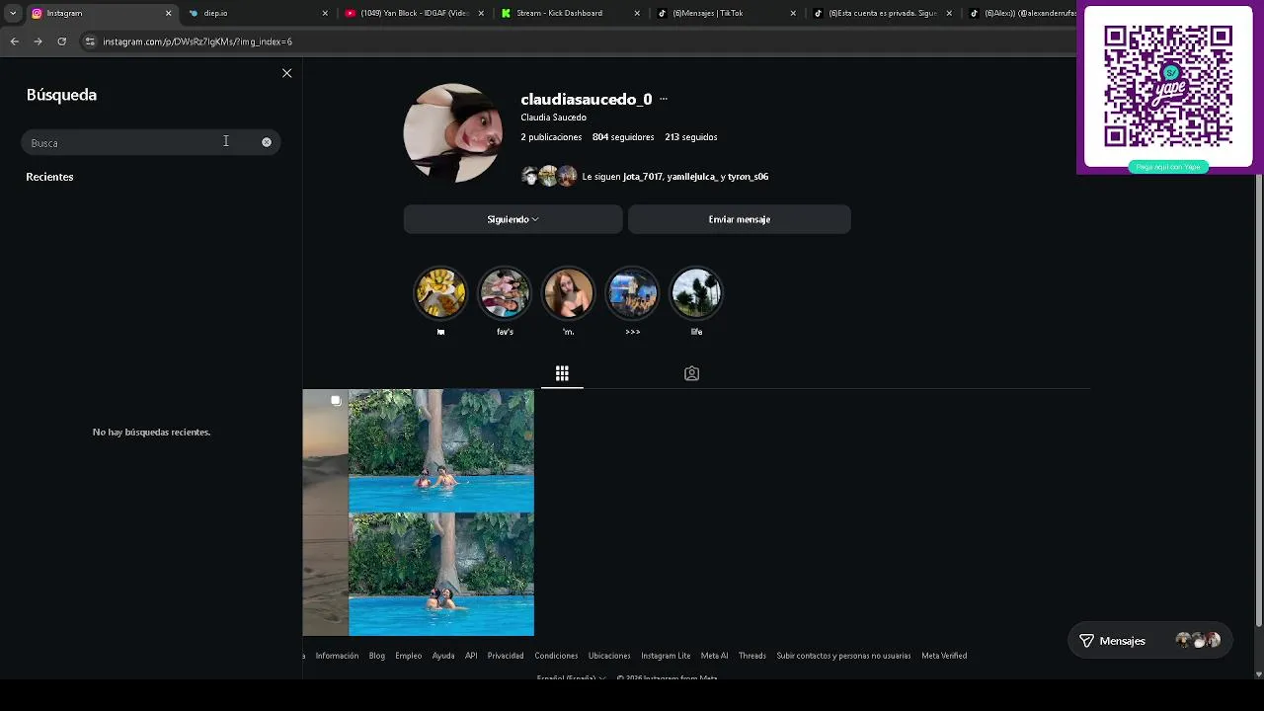This screenshot has width=1264, height=711.
Task: Click the mutual followers avatar group
Action: 549,177
